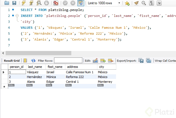This screenshot has width=176, height=118.
Task: Click line 2 execution marker dot
Action: pyautogui.click(x=13, y=15)
